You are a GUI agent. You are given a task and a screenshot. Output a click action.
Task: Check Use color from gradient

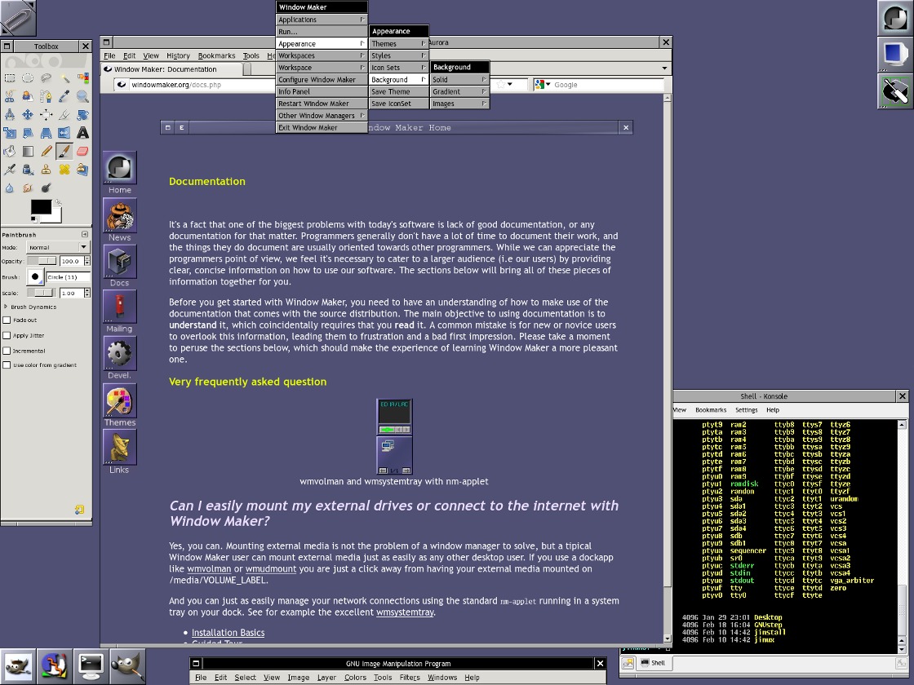[7, 365]
